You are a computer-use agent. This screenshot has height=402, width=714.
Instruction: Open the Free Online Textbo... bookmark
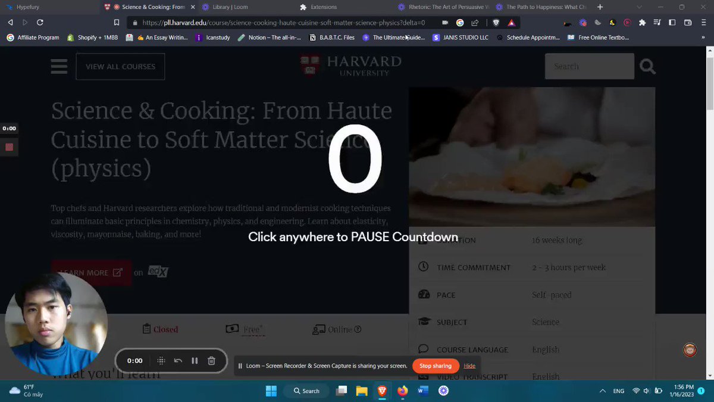click(599, 38)
